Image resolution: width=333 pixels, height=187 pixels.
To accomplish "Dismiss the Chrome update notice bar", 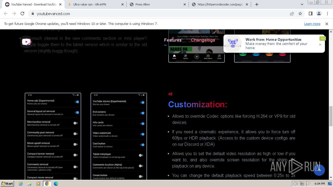I will coord(327,24).
